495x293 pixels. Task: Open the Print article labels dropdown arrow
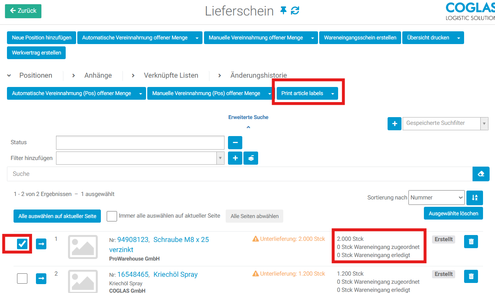pos(332,94)
